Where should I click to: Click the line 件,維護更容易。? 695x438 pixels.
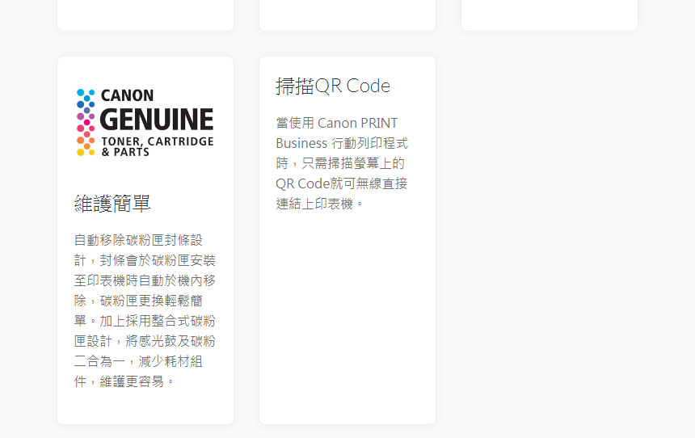coord(124,381)
